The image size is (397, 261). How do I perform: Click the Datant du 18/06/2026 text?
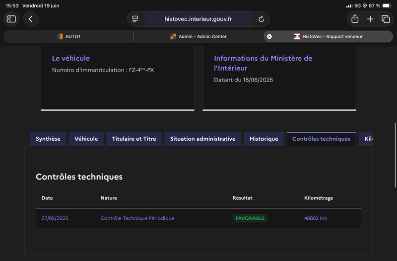[243, 80]
